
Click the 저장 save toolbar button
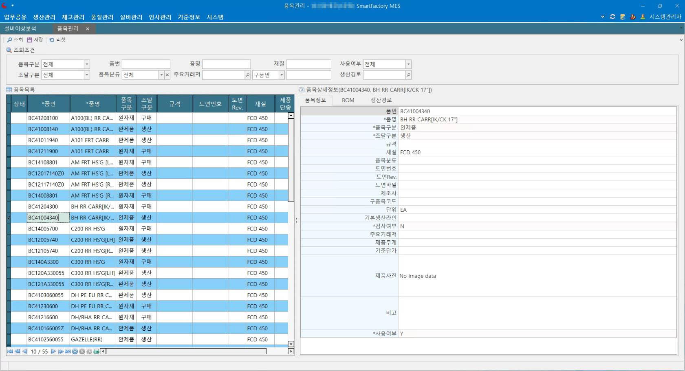coord(35,40)
